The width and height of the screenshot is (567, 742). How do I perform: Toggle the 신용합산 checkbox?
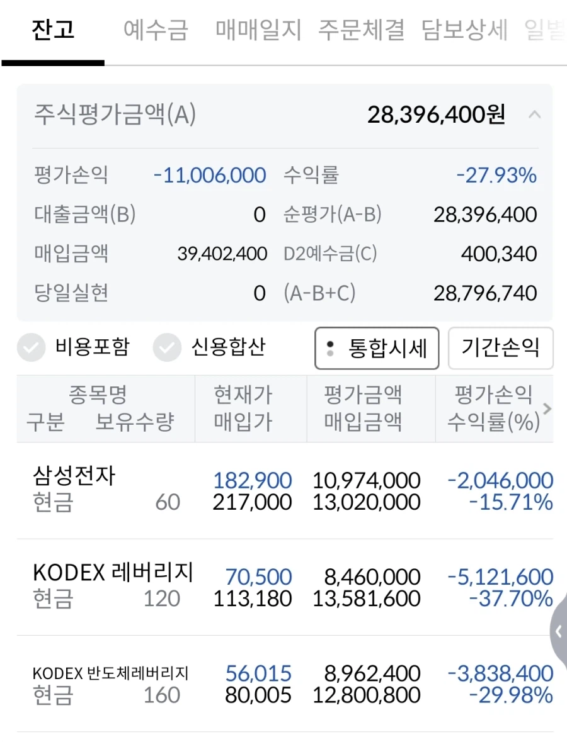coord(167,347)
